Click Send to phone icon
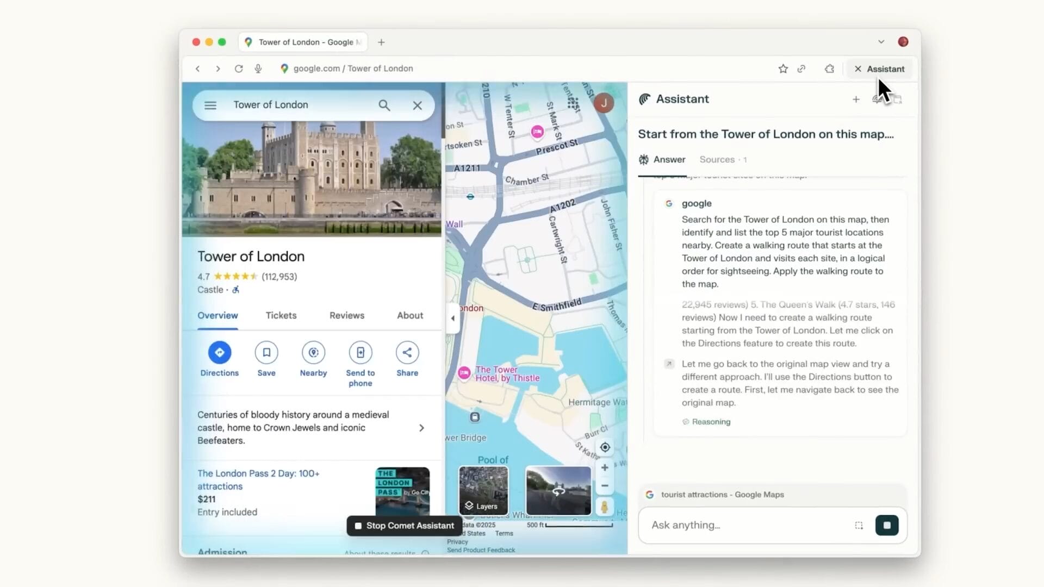This screenshot has height=587, width=1044. (x=360, y=353)
